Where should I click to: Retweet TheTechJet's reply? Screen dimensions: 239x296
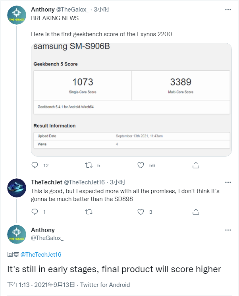click(89, 212)
